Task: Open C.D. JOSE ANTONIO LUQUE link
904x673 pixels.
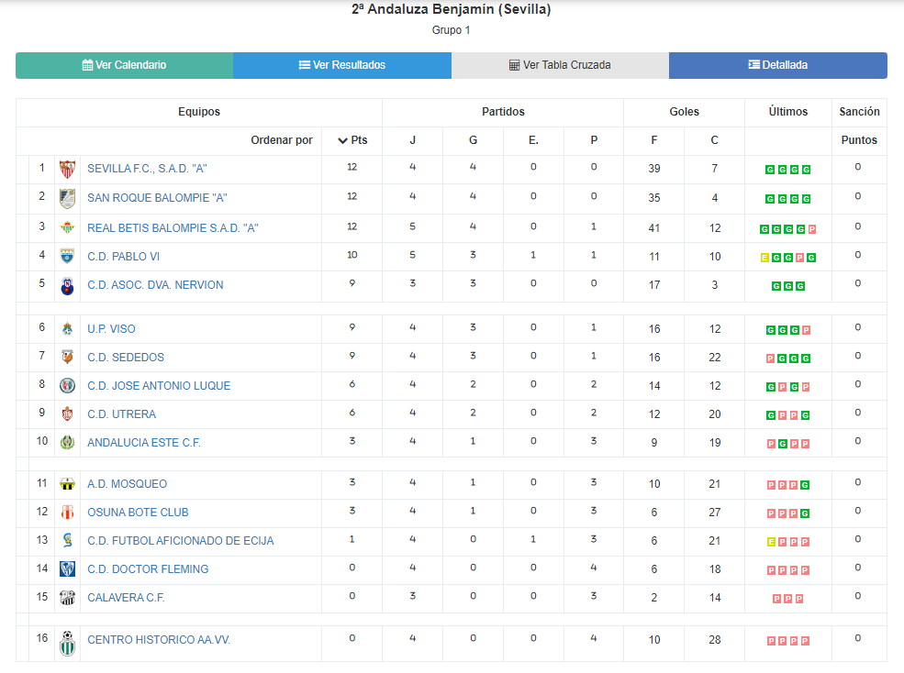Action: pos(159,385)
